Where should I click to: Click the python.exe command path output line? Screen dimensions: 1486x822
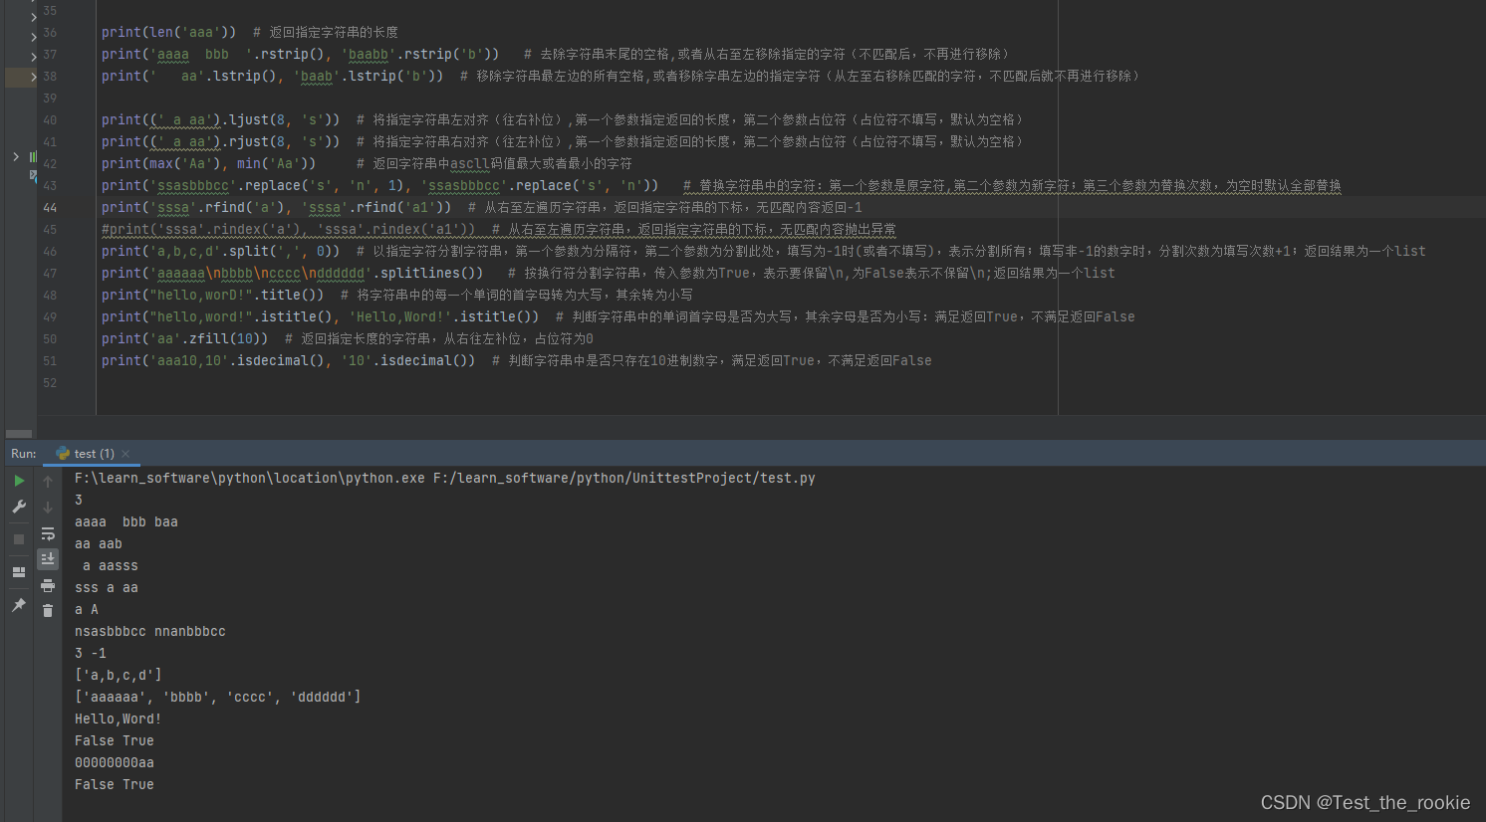pyautogui.click(x=444, y=479)
